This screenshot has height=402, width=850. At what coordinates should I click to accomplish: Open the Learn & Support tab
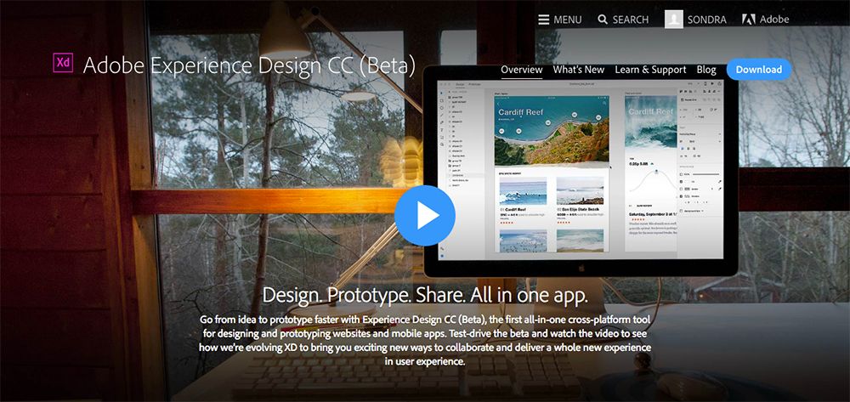tap(650, 70)
